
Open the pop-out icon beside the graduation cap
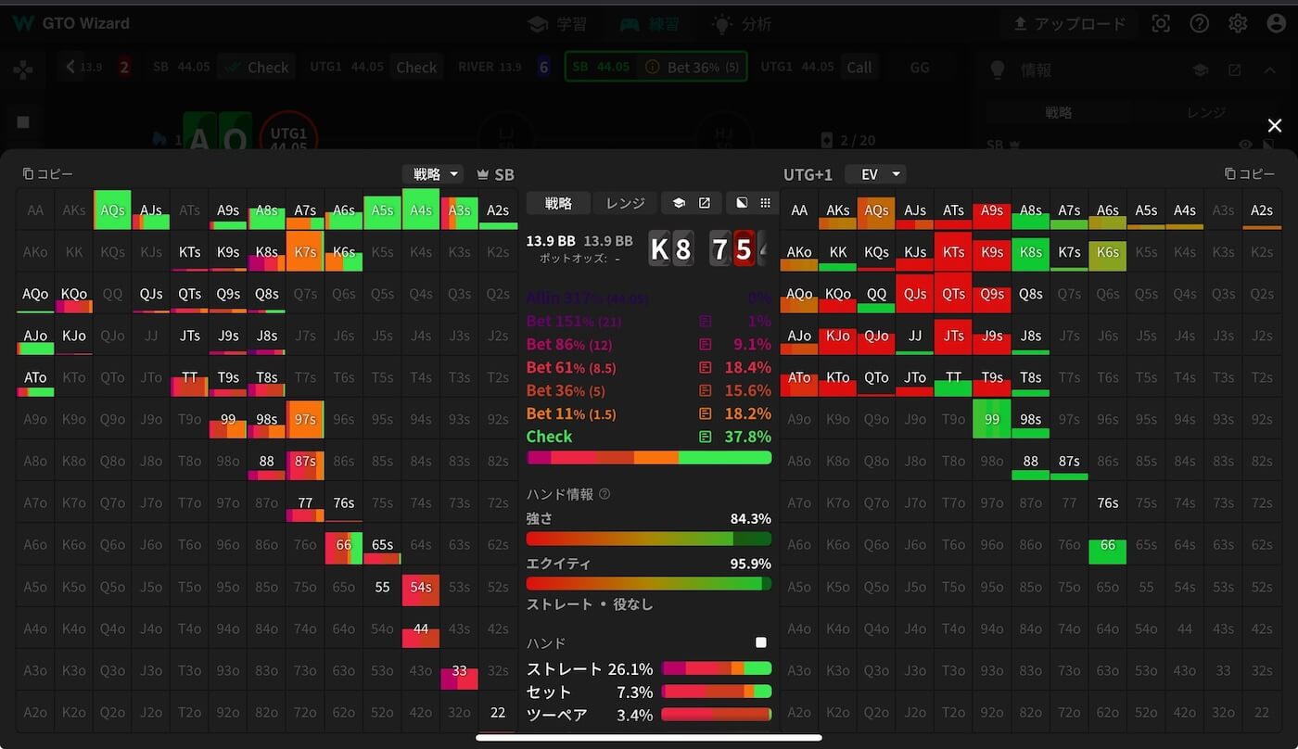705,203
